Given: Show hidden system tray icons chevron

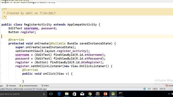Looking at the screenshot, I should 169,94.
